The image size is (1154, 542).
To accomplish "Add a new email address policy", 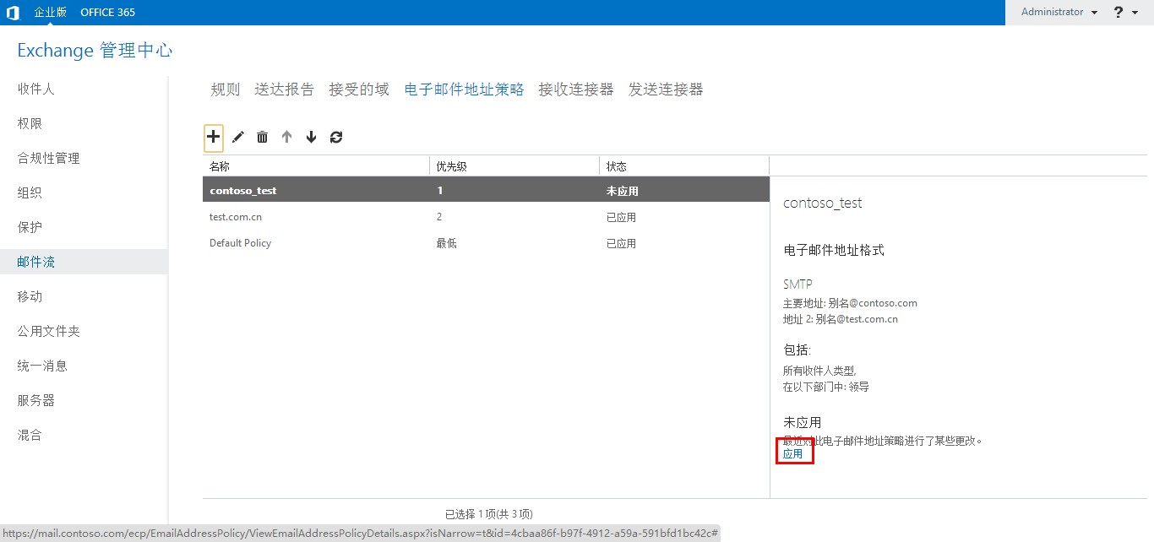I will pyautogui.click(x=214, y=136).
